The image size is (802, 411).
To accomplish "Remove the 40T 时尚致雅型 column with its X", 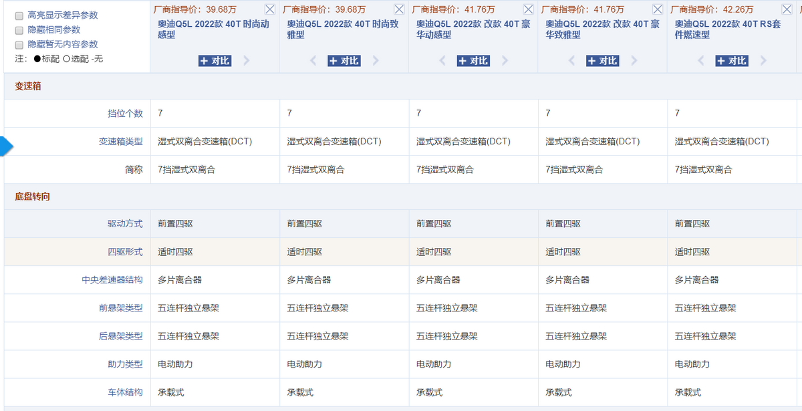I will (399, 9).
